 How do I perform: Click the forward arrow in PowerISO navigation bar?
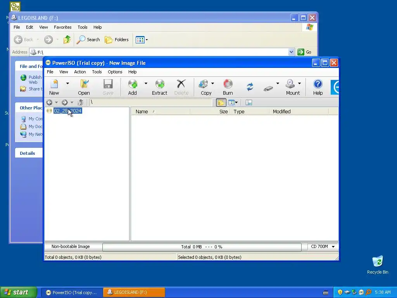(65, 102)
